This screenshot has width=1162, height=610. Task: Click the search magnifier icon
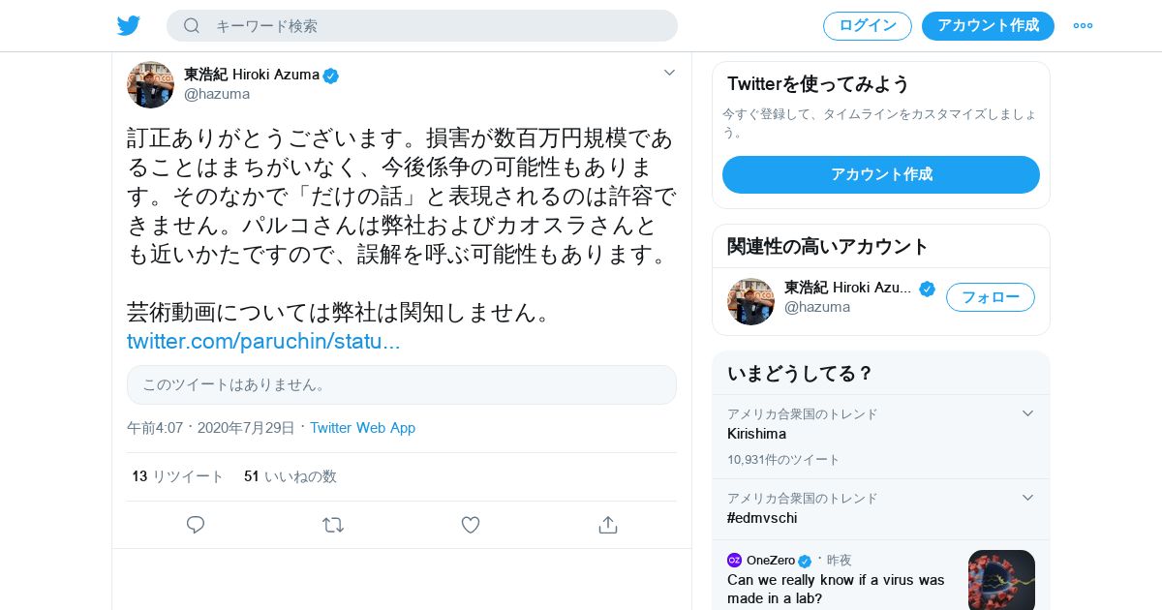(x=192, y=26)
